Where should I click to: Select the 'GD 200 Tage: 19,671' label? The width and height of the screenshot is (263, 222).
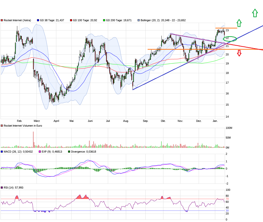119,20
